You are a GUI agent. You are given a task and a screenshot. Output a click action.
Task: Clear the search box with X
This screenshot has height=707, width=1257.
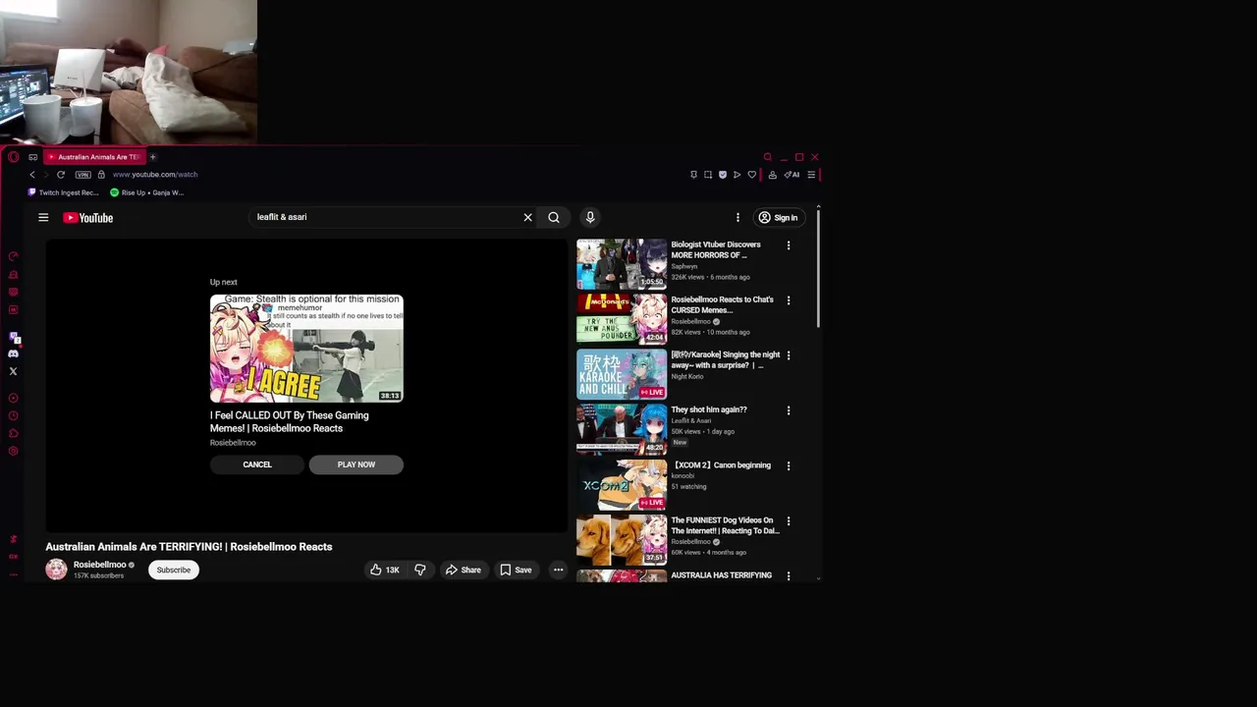527,217
